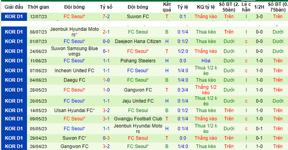Click the 3-1 score dated 09/05/23

(x=106, y=119)
